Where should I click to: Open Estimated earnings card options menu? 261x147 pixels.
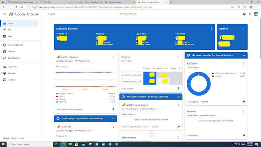pyautogui.click(x=211, y=29)
